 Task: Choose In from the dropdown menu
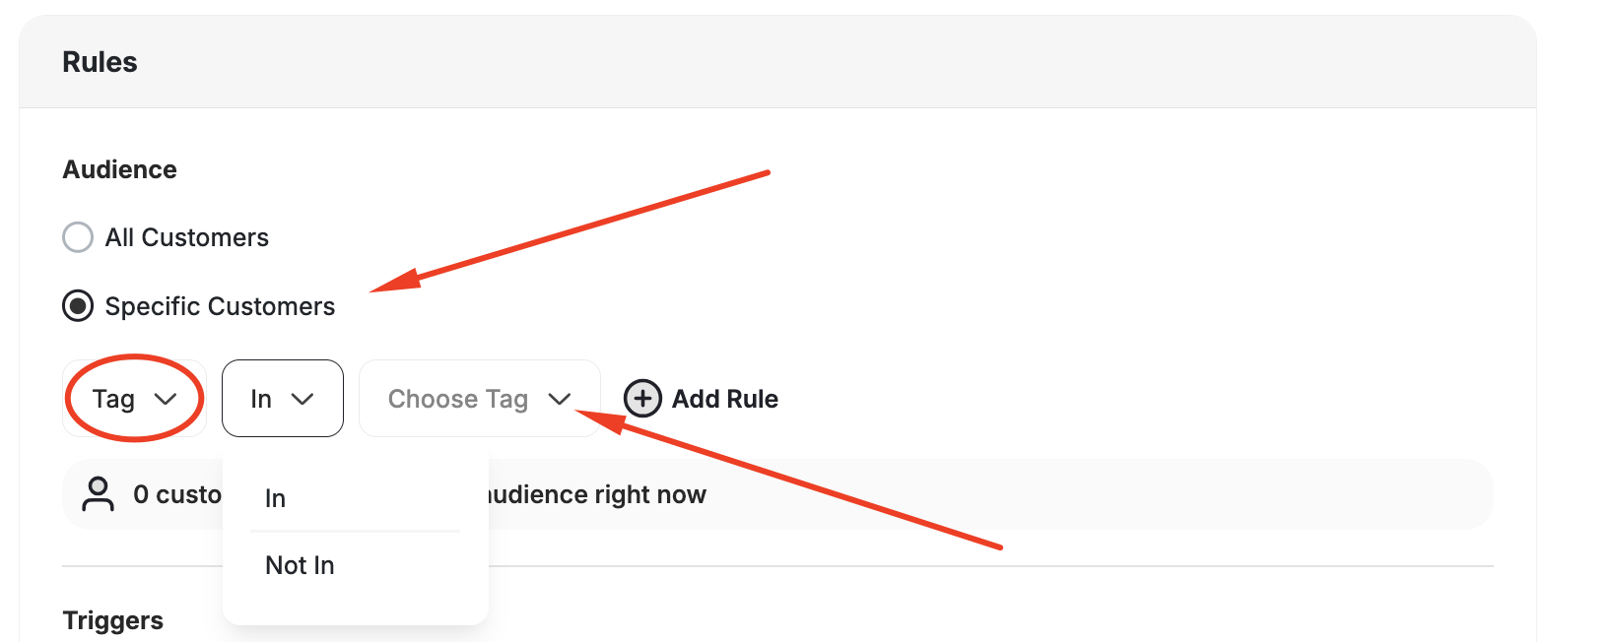[x=274, y=498]
